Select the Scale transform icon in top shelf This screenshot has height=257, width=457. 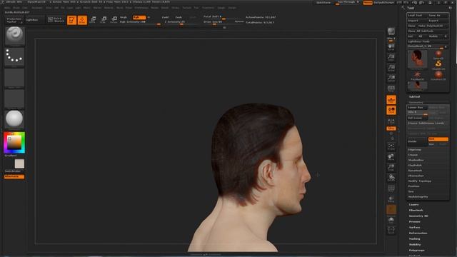point(104,20)
